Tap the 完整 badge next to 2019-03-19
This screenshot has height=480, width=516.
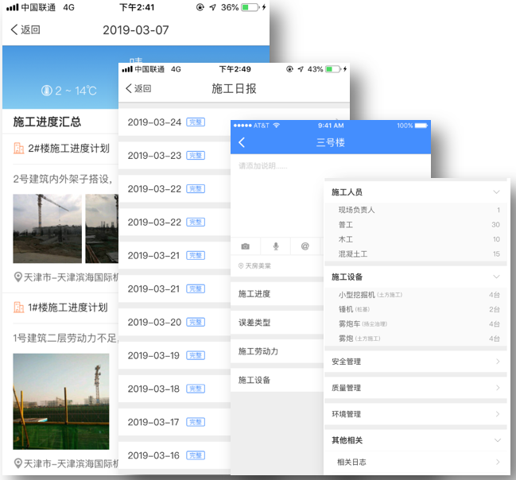[196, 355]
